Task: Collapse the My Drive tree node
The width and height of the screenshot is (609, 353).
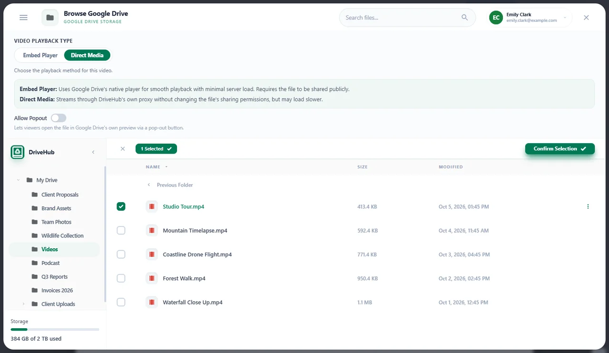Action: (18, 180)
